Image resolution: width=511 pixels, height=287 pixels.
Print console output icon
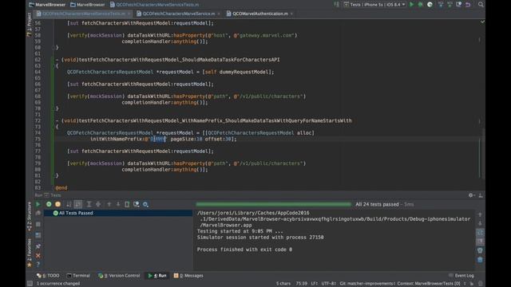pyautogui.click(x=480, y=250)
